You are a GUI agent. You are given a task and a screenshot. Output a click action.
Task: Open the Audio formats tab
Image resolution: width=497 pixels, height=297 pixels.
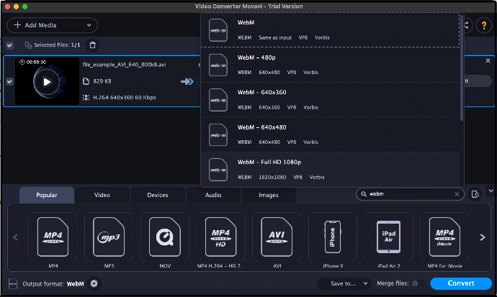[213, 195]
